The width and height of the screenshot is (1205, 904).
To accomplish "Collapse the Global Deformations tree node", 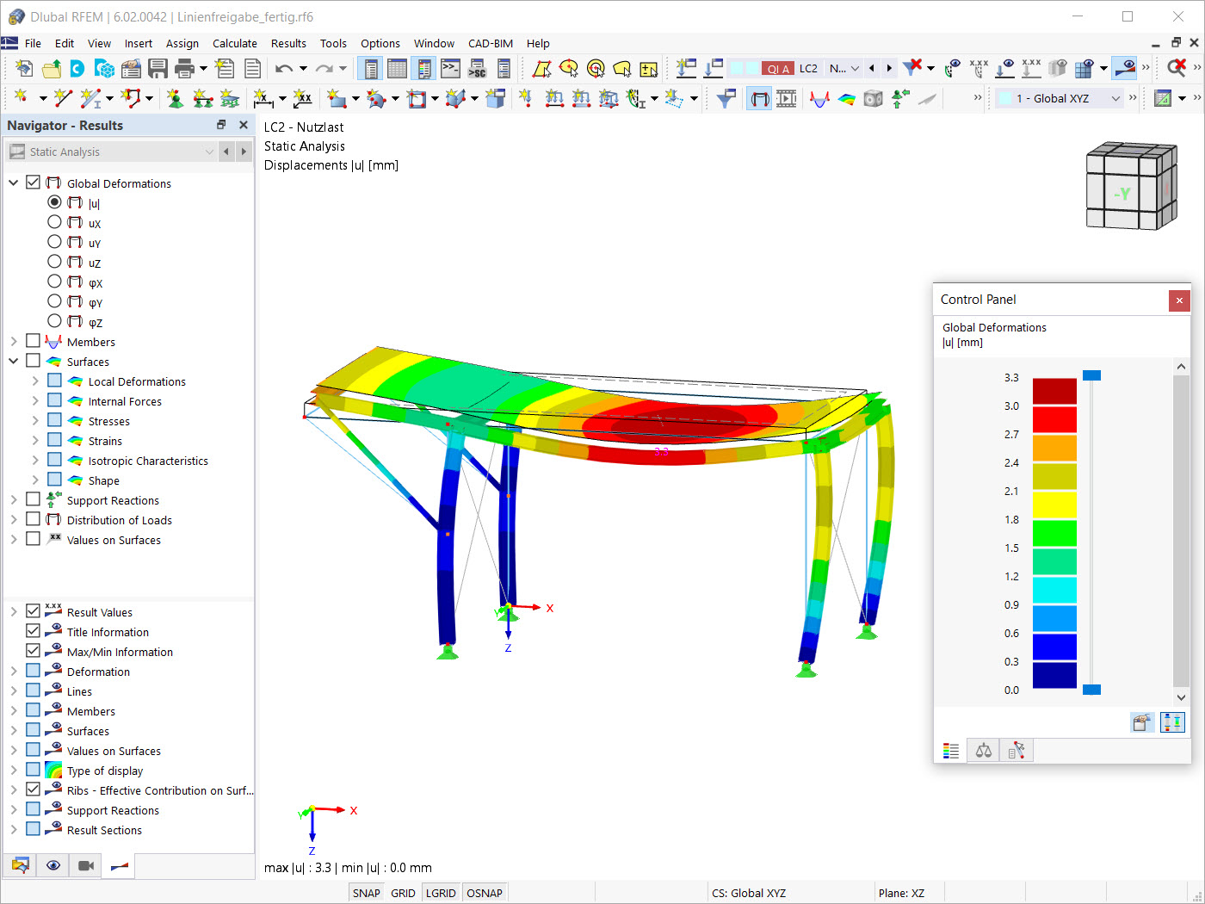I will point(14,183).
